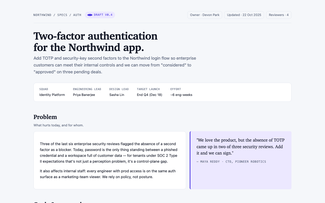Click the Maya Reddy CTO attribution line
The height and width of the screenshot is (203, 325).
tap(231, 162)
